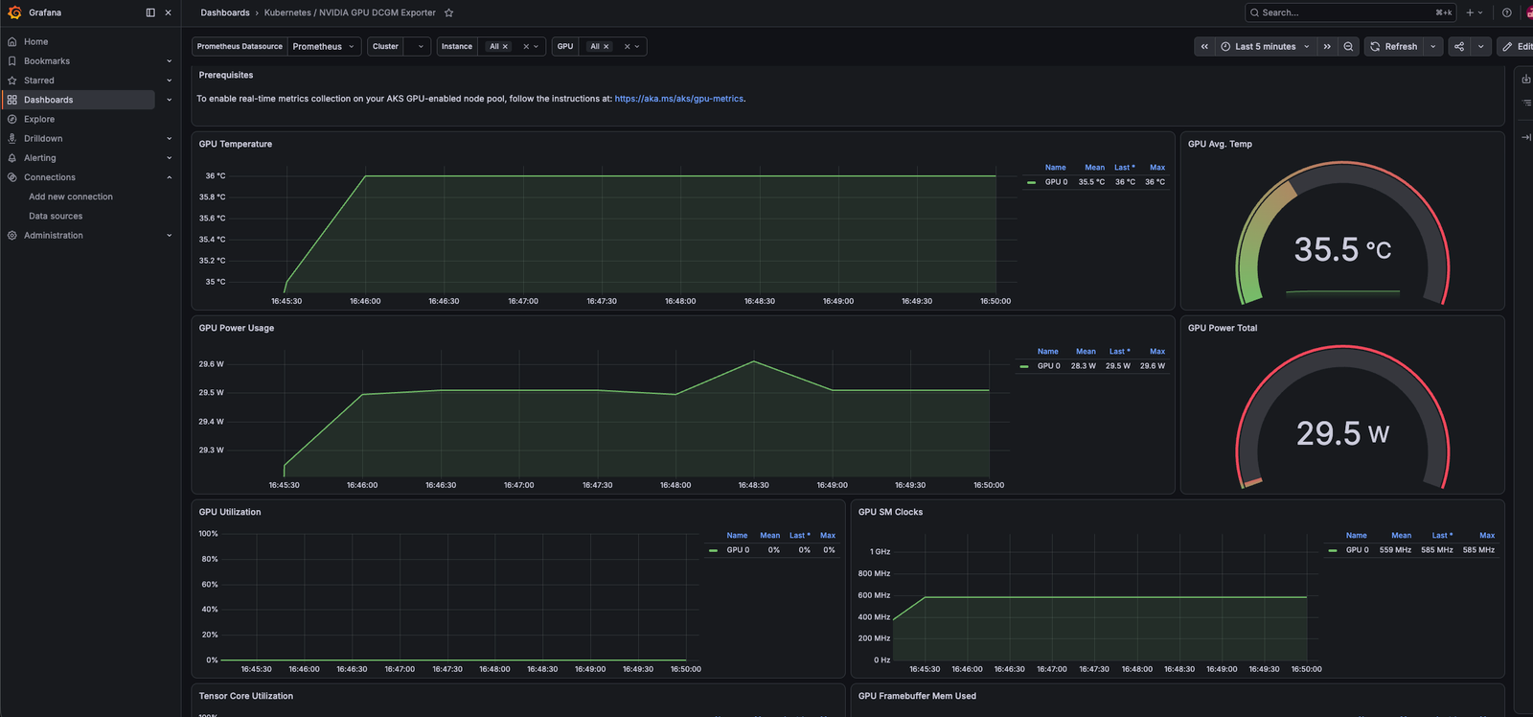Screen dimensions: 1533x717
Task: Remove the All tag from GPU filter
Action: point(606,46)
